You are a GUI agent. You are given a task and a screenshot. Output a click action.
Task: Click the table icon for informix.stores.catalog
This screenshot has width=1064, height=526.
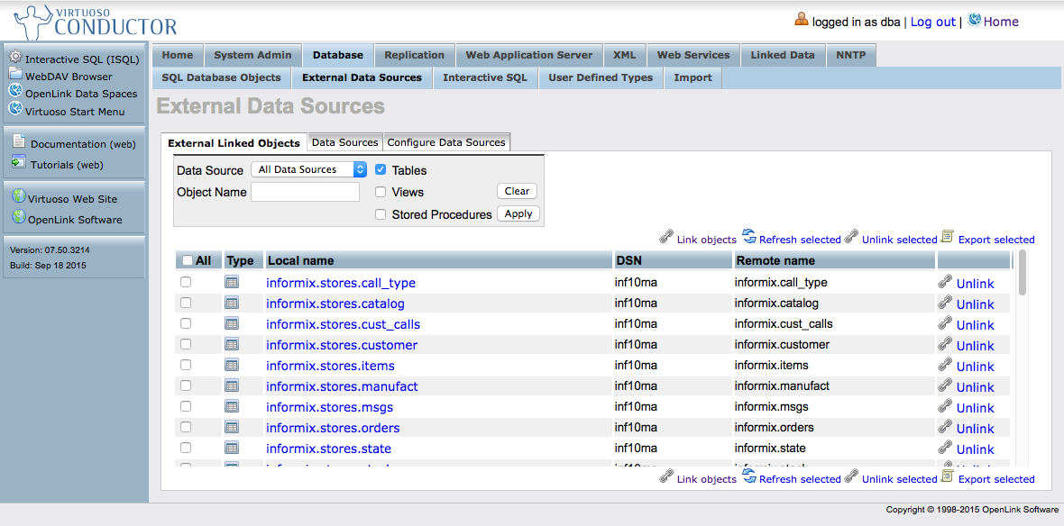(x=232, y=304)
